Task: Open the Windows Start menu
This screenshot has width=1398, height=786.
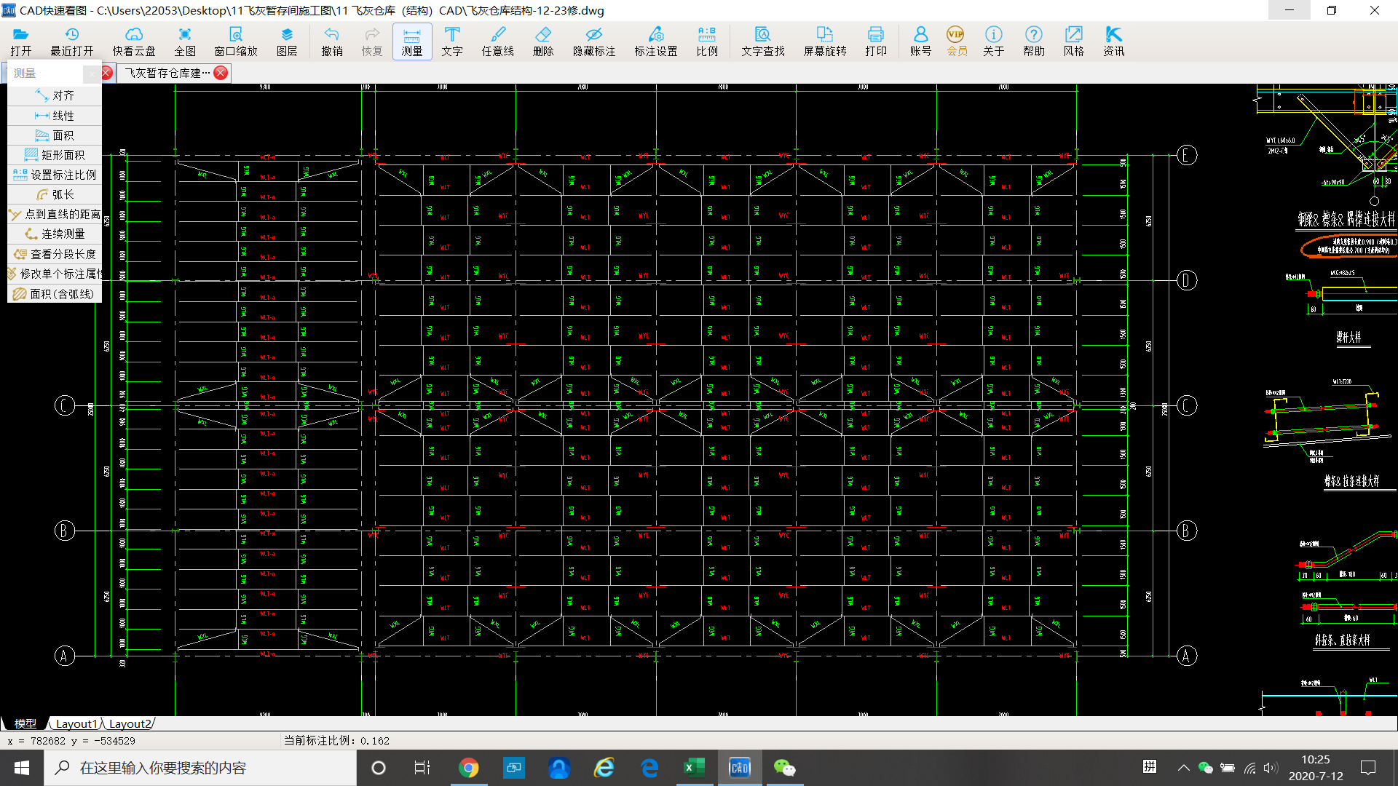Action: 22,768
